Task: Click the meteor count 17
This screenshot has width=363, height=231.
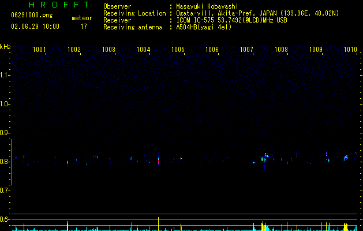Action: (x=84, y=27)
